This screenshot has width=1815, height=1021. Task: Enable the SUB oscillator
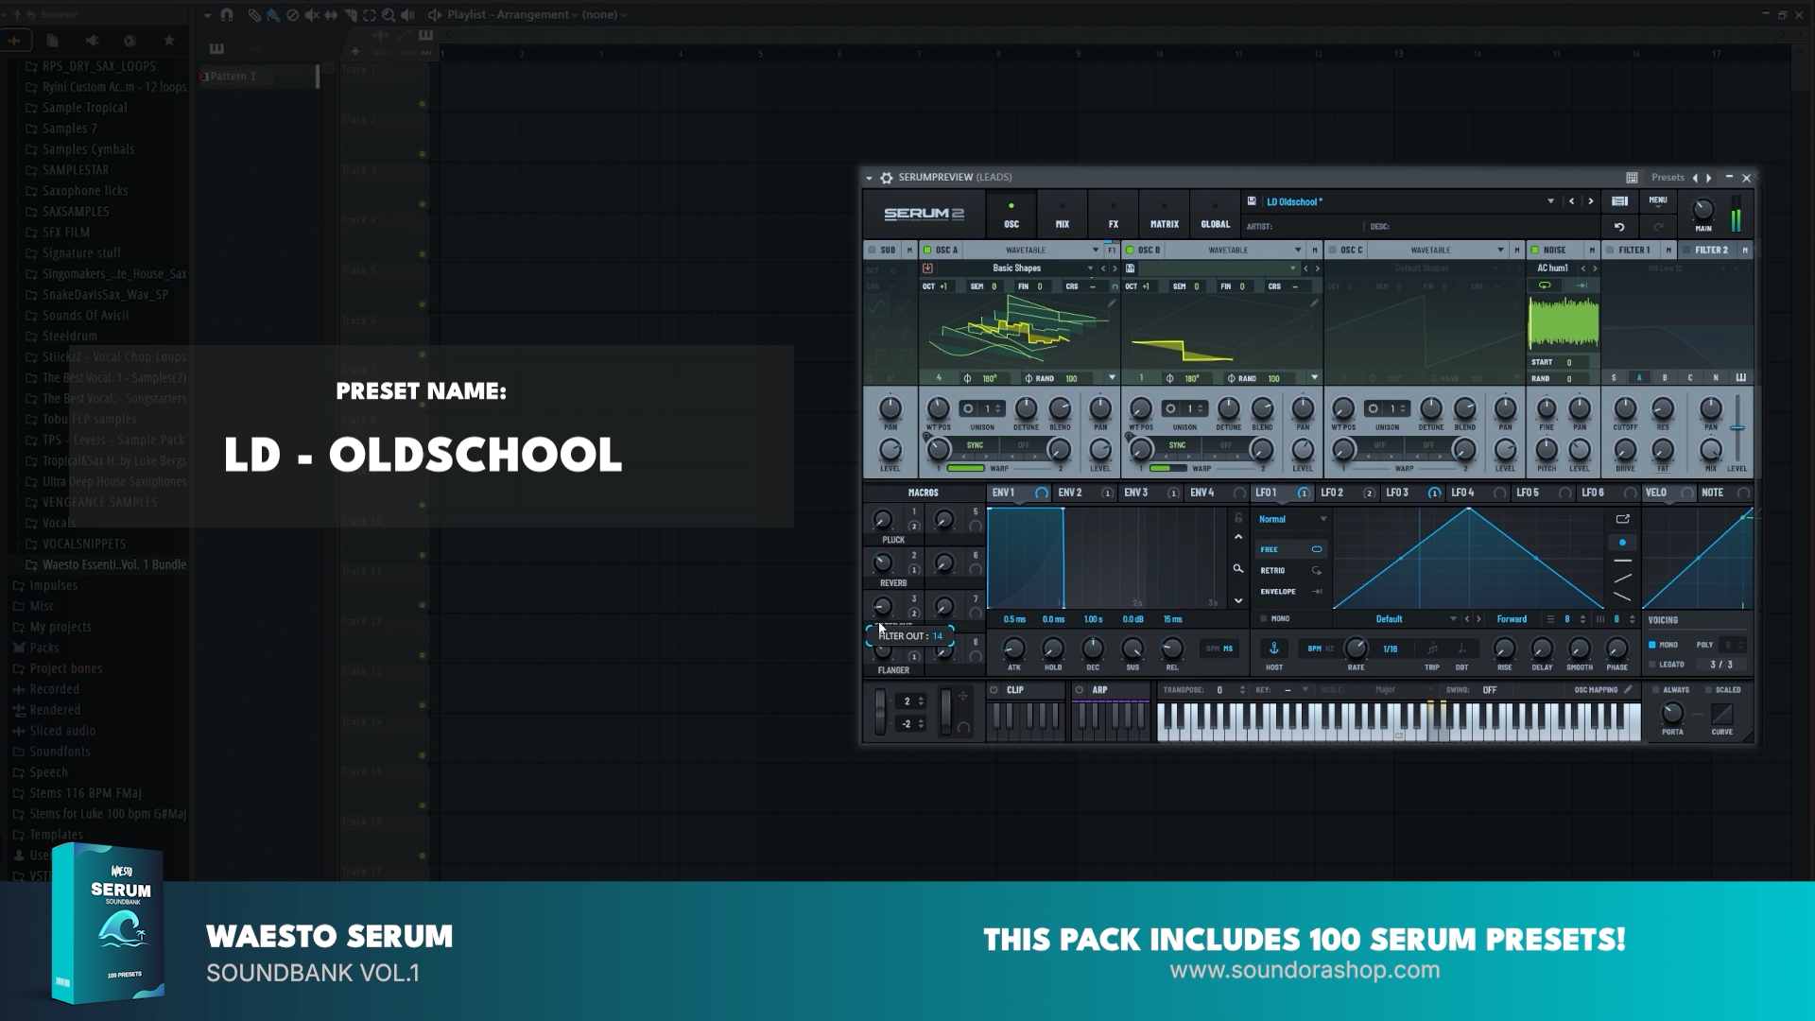coord(872,251)
